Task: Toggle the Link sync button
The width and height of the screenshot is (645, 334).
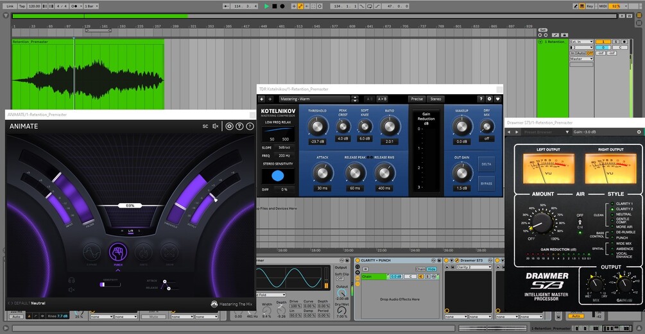Action: coord(10,6)
